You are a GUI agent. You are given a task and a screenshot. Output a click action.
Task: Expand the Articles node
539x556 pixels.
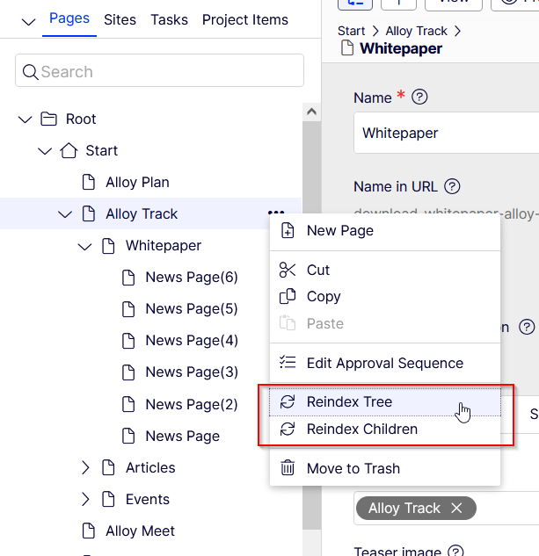85,468
